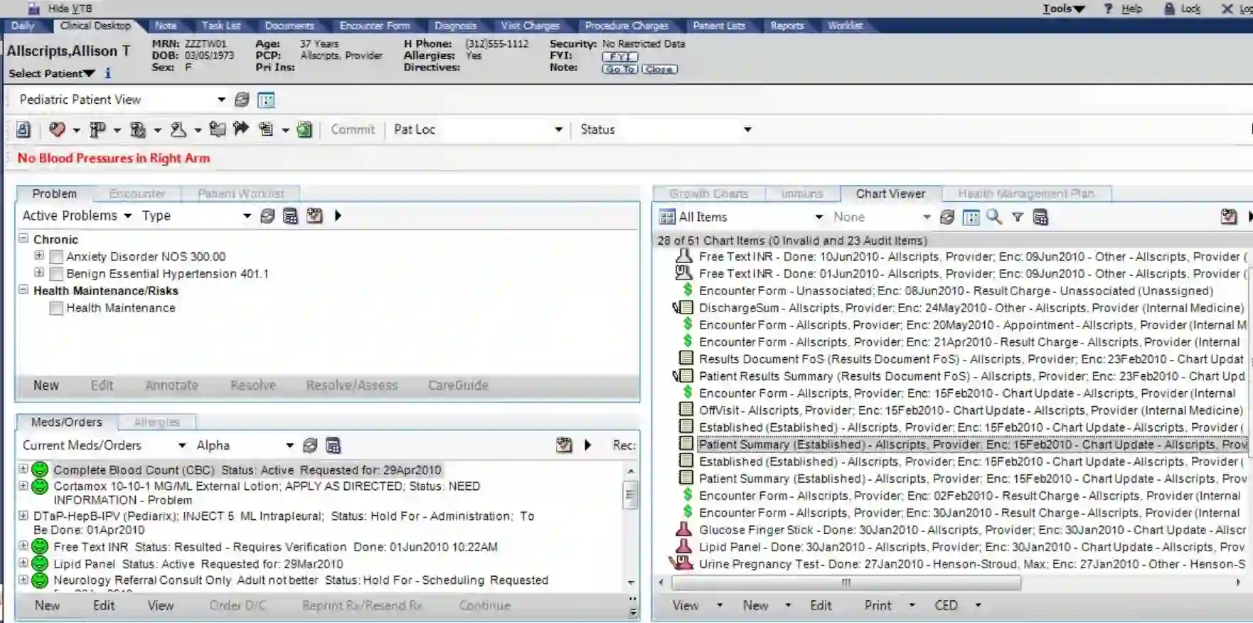Open the Current Meds/Orders dropdown

pyautogui.click(x=182, y=445)
